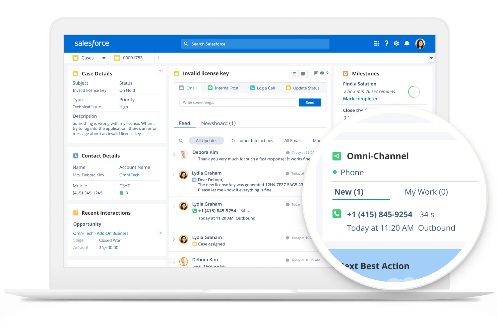Screen dimensions: 497x327
Task: Expand the Omni Tech opportunity dropdown
Action: click(x=161, y=233)
